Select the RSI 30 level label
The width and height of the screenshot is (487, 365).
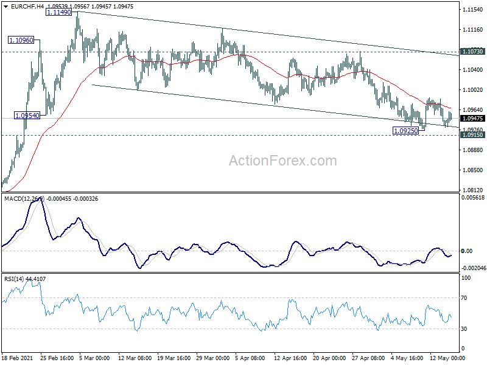point(464,329)
